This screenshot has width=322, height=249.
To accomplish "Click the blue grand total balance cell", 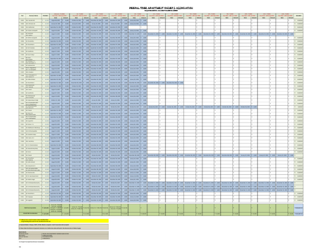I will tap(299, 208).
